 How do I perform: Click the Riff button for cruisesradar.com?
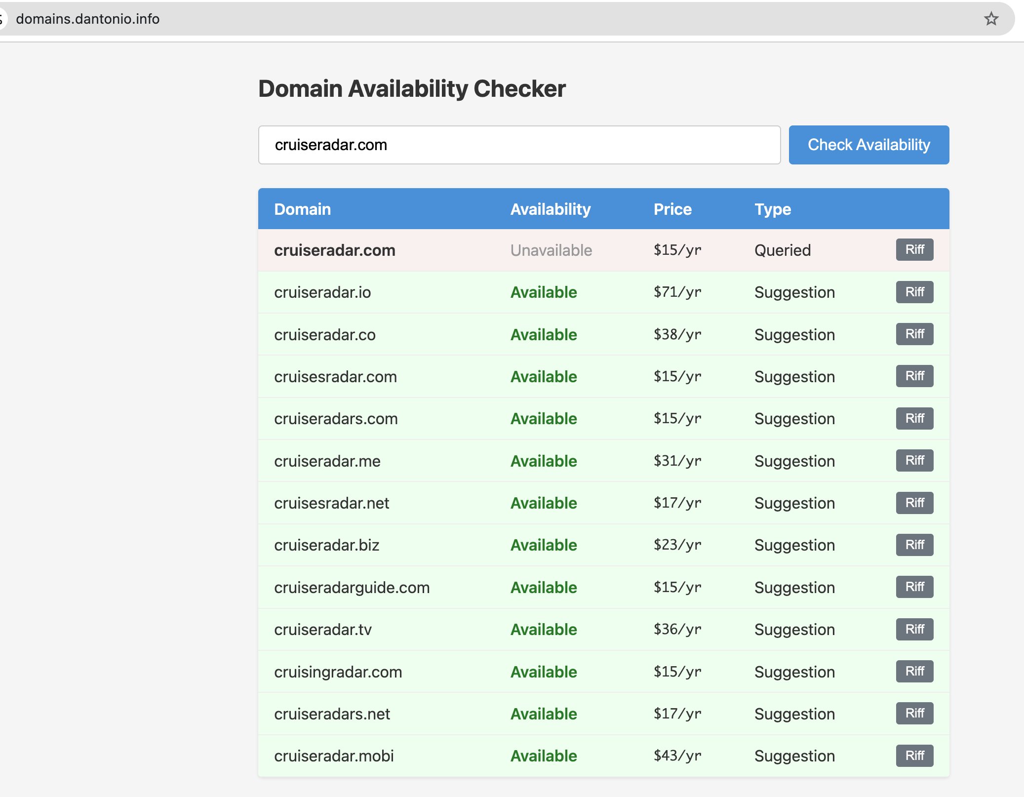click(914, 376)
